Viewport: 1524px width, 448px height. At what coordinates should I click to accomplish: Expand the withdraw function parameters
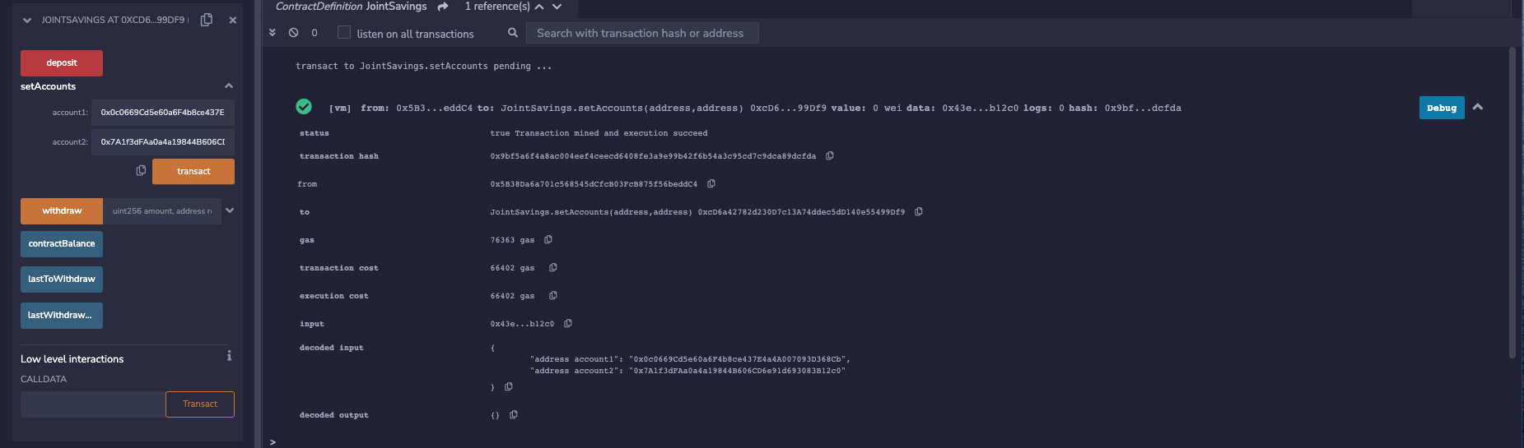[x=230, y=210]
